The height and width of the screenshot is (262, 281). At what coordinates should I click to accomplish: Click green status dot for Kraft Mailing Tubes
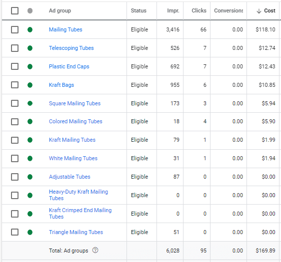click(30, 140)
